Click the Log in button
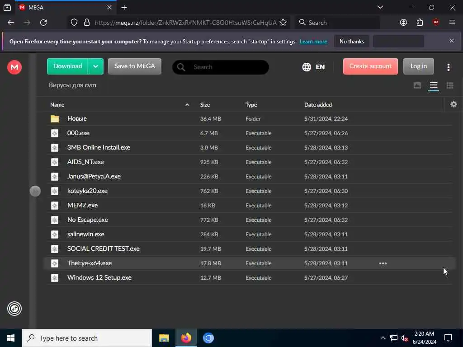 418,66
